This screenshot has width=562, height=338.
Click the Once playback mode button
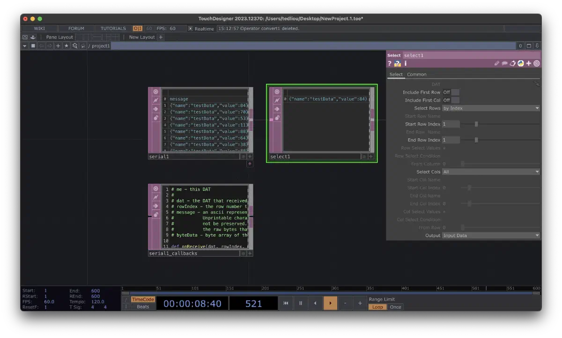(395, 307)
